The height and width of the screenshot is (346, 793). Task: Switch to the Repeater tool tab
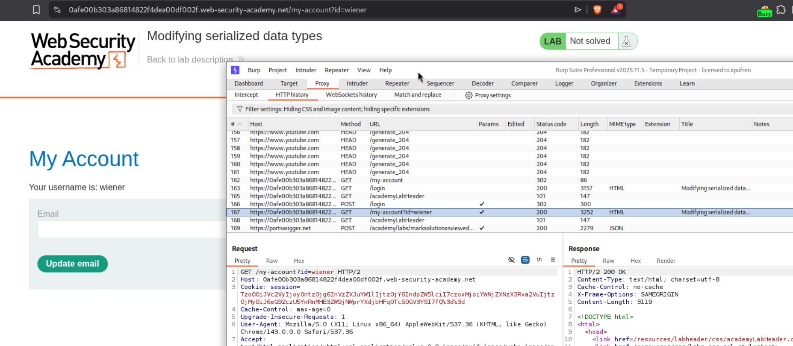(x=397, y=84)
